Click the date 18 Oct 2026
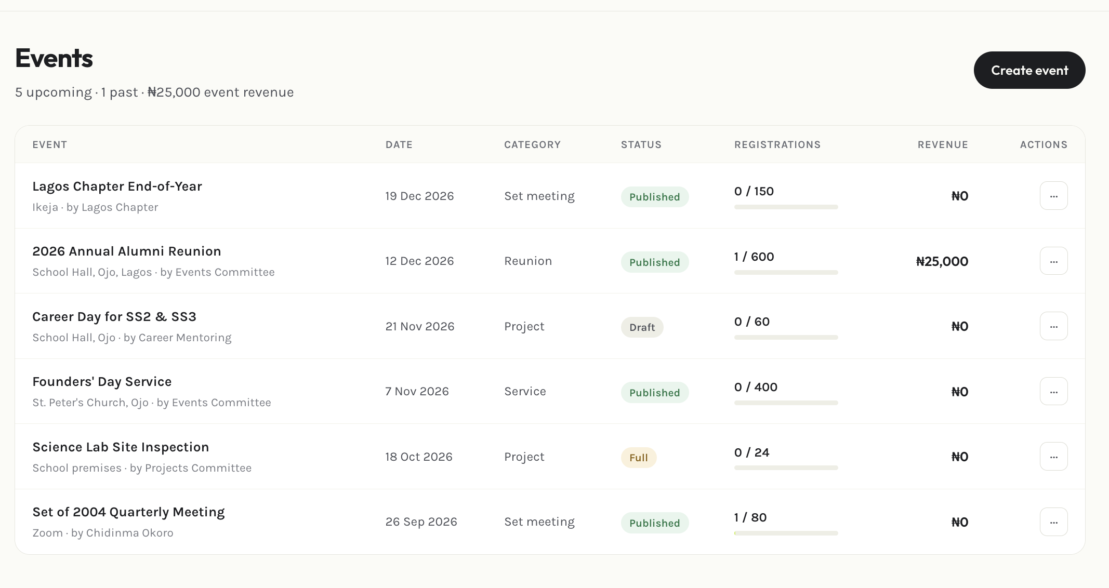Image resolution: width=1109 pixels, height=588 pixels. pos(419,457)
